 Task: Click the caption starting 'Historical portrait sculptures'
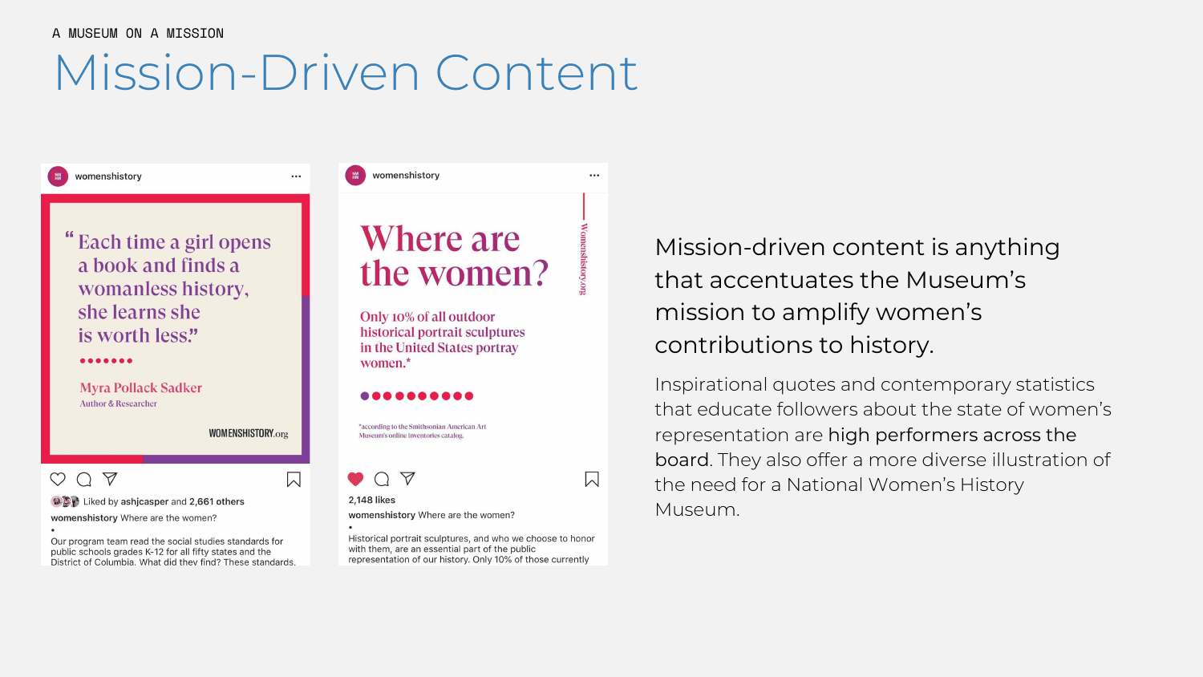[x=472, y=549]
